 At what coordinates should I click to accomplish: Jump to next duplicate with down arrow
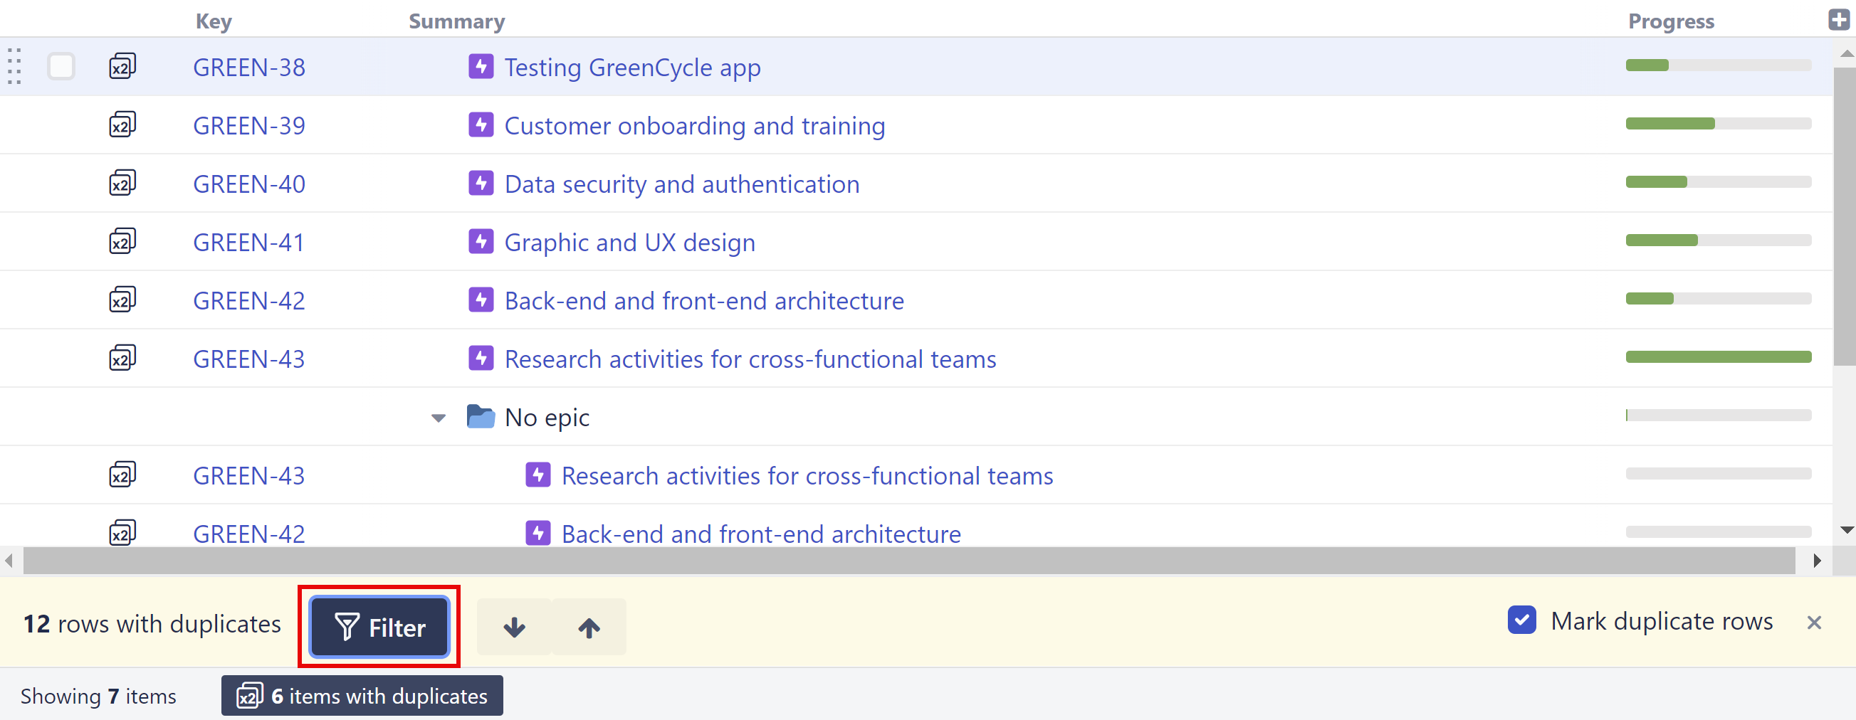click(x=514, y=627)
